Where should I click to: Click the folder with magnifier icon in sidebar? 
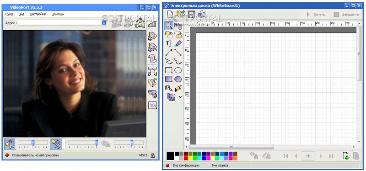point(152,48)
